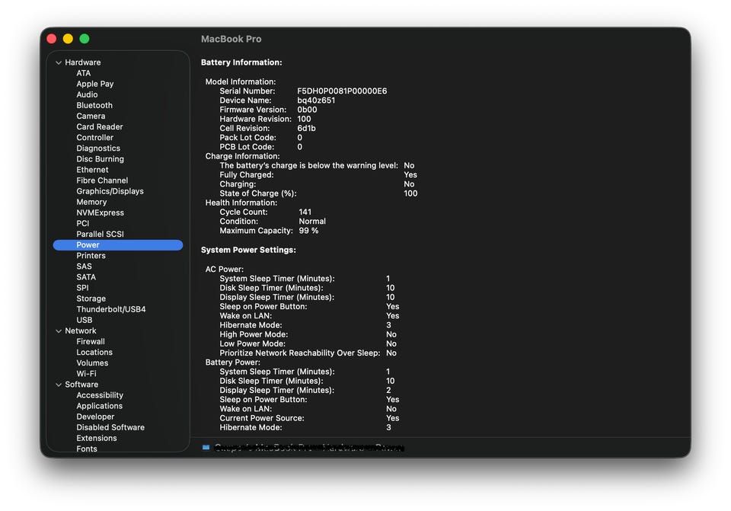The width and height of the screenshot is (731, 511).
Task: Click the battery Serial Number value
Action: coord(342,91)
